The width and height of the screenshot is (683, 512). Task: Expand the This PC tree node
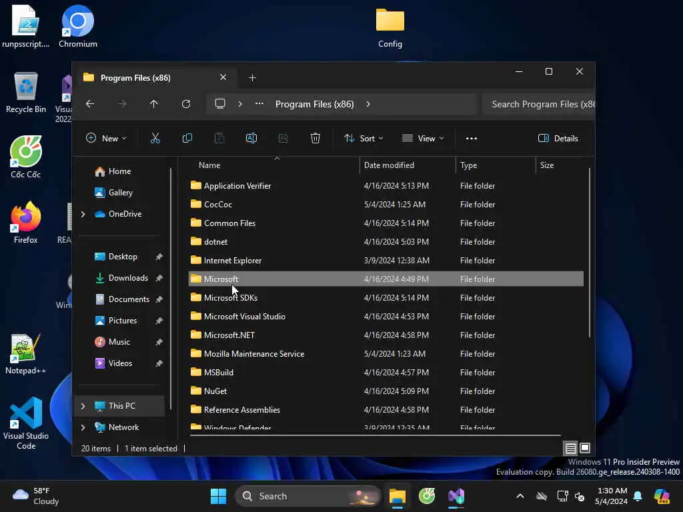coord(83,406)
